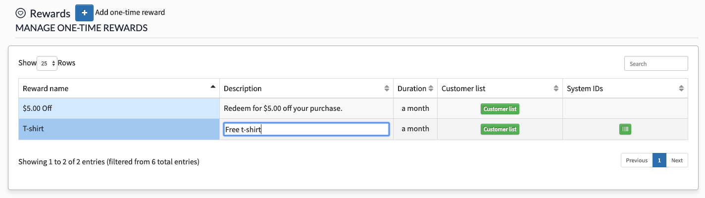Open Customer list for $5.00 Off reward
Screen dimensions: 705x198
500,109
